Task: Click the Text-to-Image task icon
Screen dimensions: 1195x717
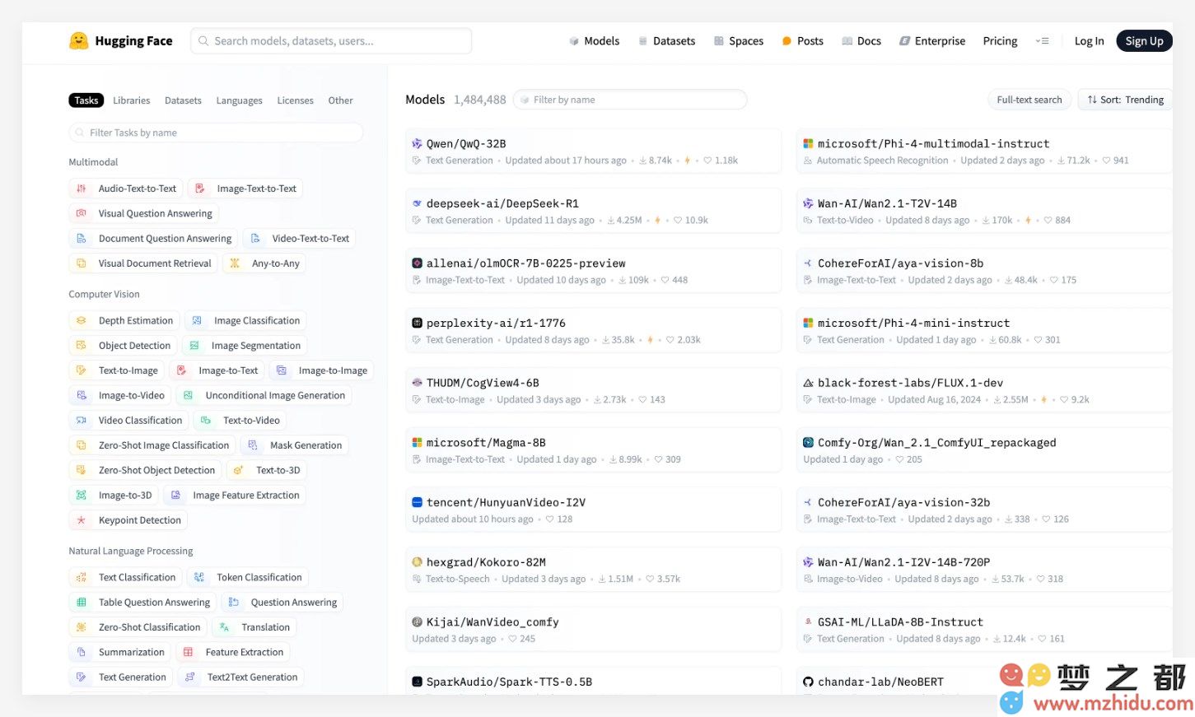Action: (x=81, y=370)
